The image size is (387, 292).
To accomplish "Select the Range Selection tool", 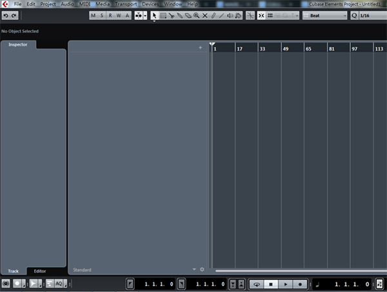I will (x=163, y=15).
